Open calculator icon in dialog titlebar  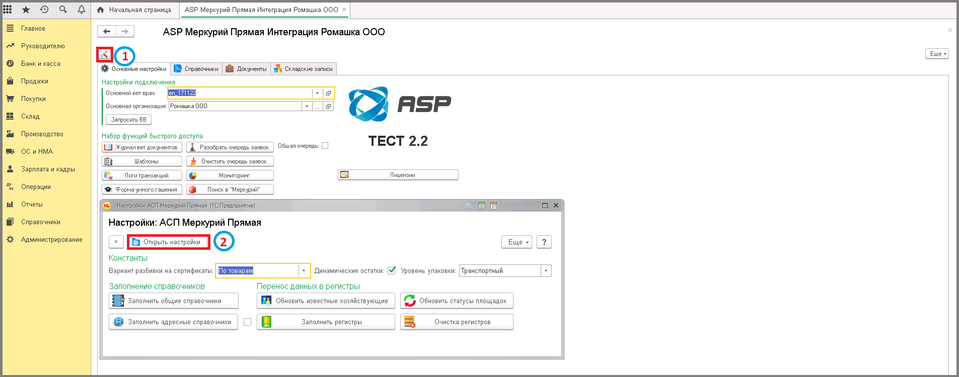pos(481,206)
